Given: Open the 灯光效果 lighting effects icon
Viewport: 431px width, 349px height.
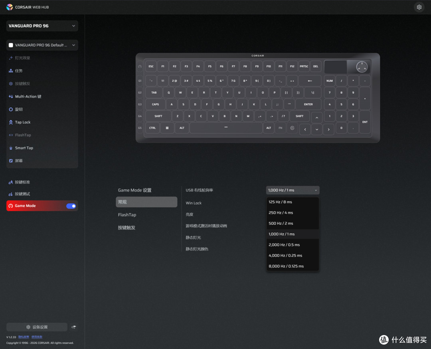Looking at the screenshot, I should [x=11, y=58].
